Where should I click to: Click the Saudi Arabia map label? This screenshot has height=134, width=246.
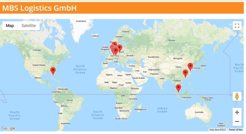coord(138,78)
